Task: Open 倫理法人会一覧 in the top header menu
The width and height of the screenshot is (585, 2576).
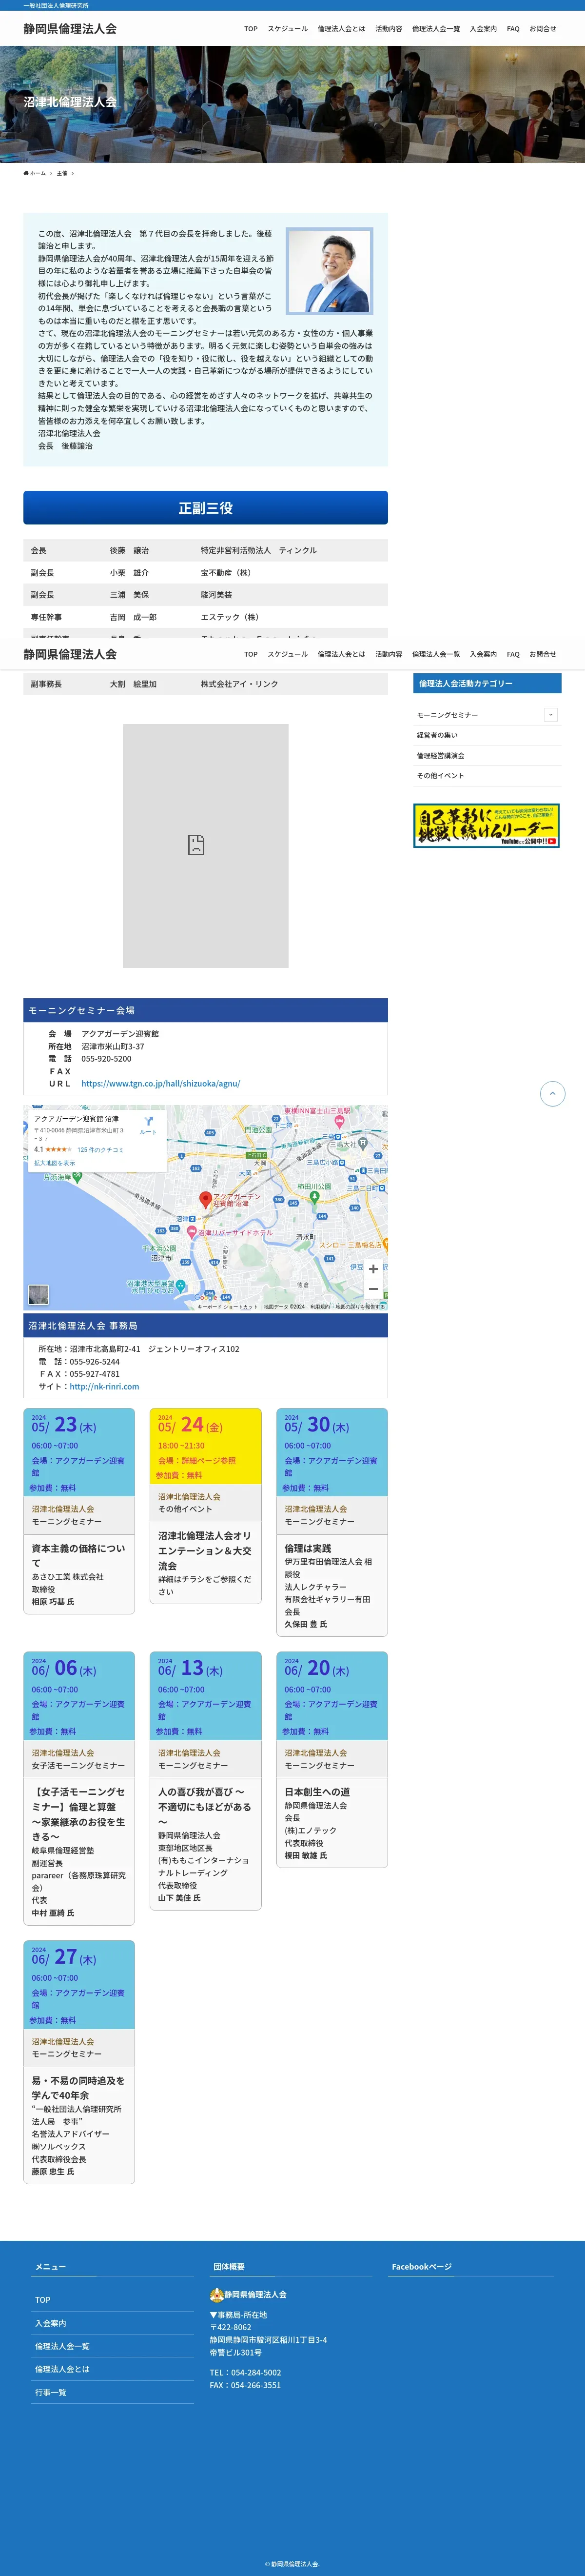Action: (436, 29)
